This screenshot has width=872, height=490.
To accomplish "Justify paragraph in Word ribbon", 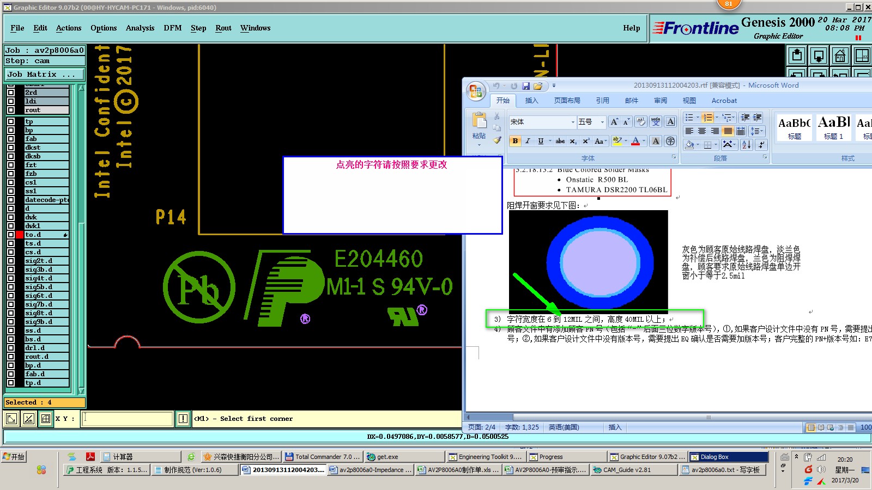I will [x=728, y=131].
